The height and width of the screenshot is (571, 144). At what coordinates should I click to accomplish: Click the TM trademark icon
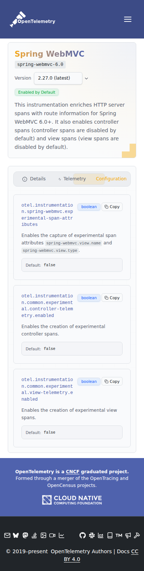(119, 535)
